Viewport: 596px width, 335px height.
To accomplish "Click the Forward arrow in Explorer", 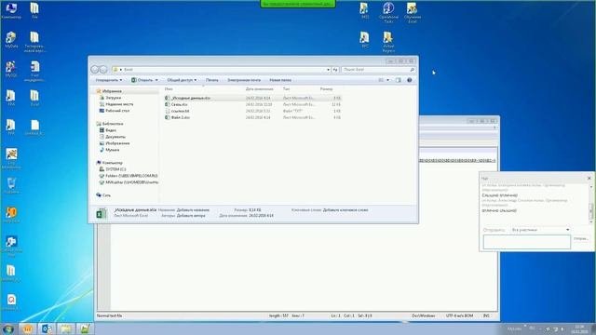I will [x=103, y=70].
